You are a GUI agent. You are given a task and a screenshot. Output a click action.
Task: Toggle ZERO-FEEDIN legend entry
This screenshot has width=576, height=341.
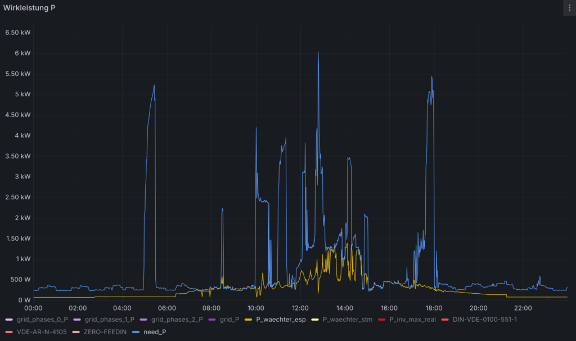(x=103, y=332)
